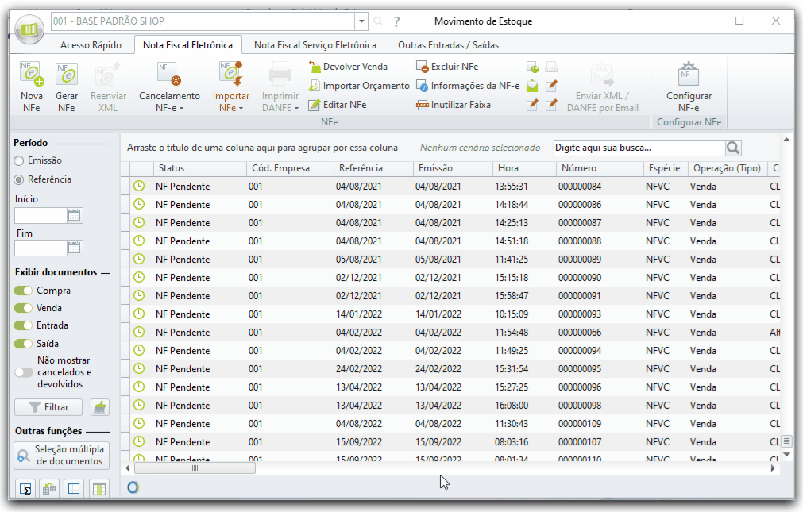Click the Gerar NFe icon

pos(66,76)
